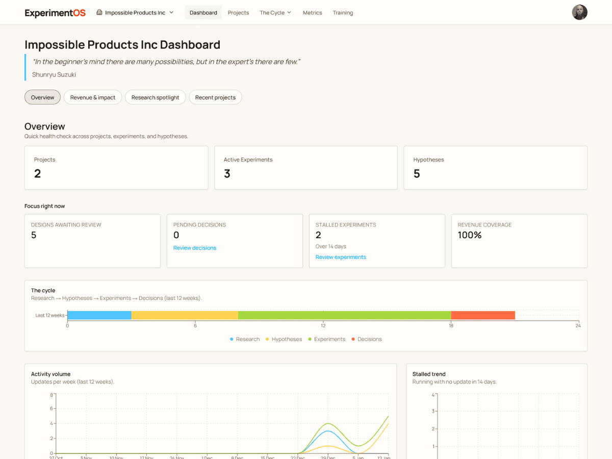Expand the Impossible Products Inc workspace switcher
The image size is (612, 459).
pyautogui.click(x=135, y=12)
